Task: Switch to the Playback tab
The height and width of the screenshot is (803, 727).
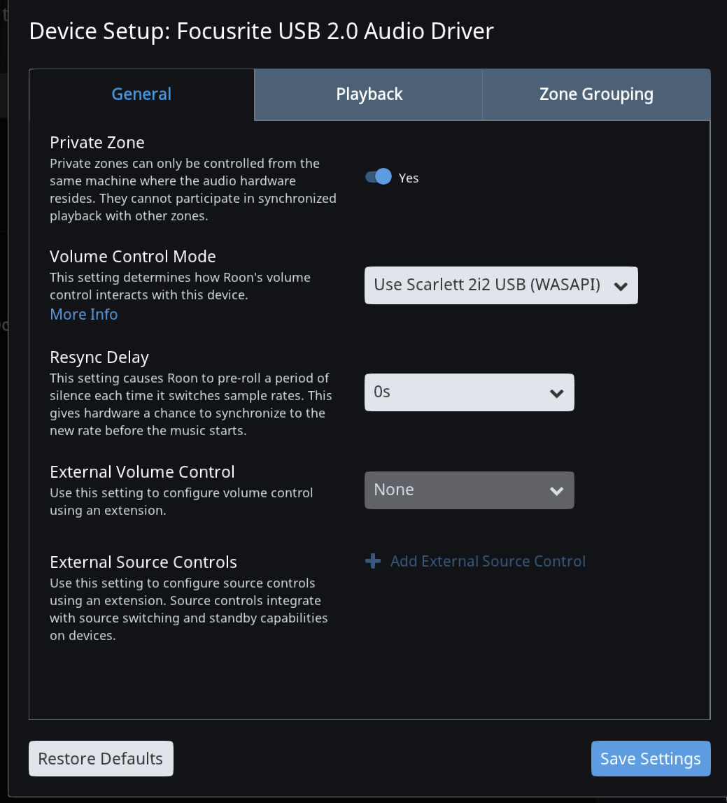Action: click(x=368, y=94)
